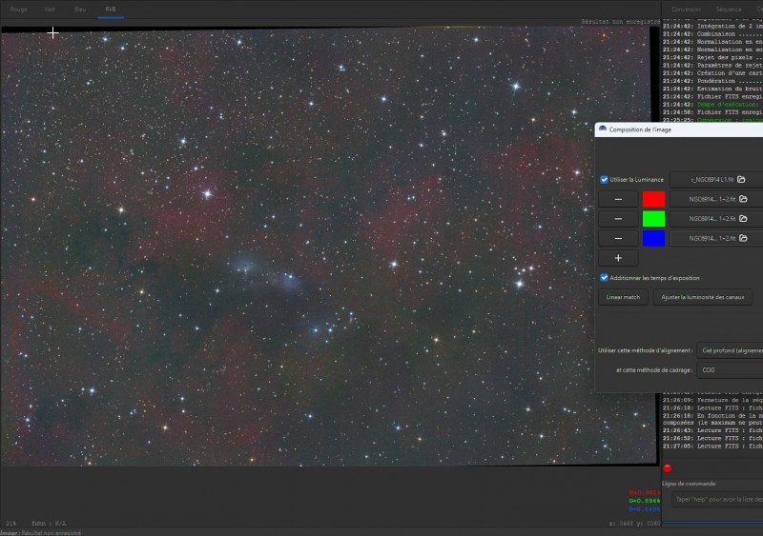Click bottom status Image : Résultat non enregistré
This screenshot has width=763, height=536.
tap(41, 533)
